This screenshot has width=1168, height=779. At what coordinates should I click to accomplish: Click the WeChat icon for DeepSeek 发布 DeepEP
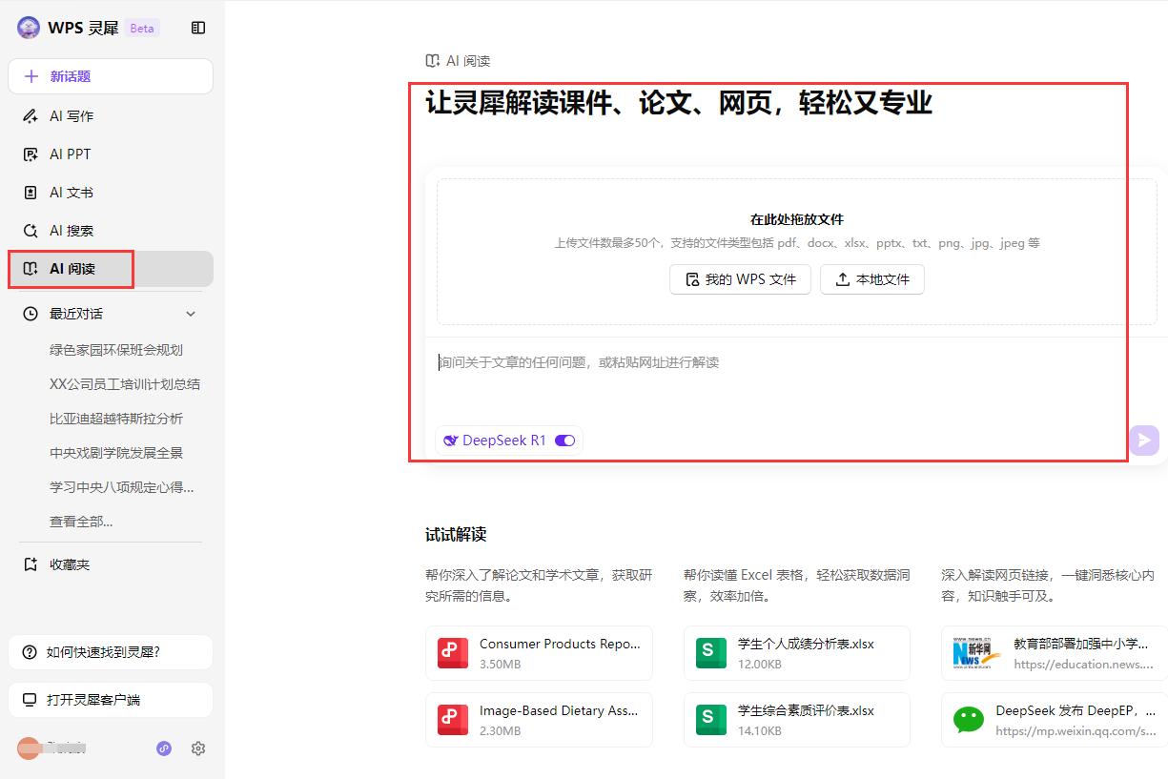click(969, 720)
